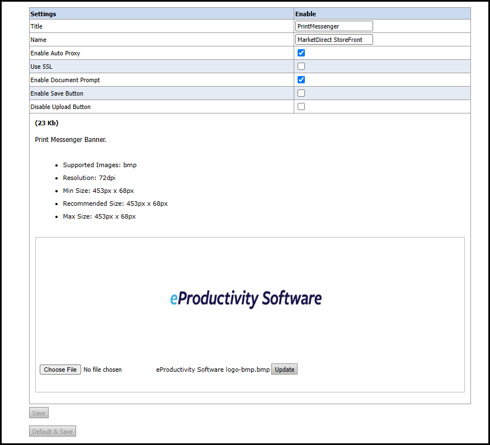The image size is (490, 445).
Task: Click the 'Supported Images: bmp' list item
Action: pos(100,165)
